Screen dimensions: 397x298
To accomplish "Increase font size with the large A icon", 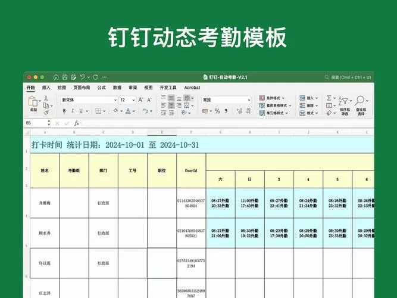I will [140, 100].
